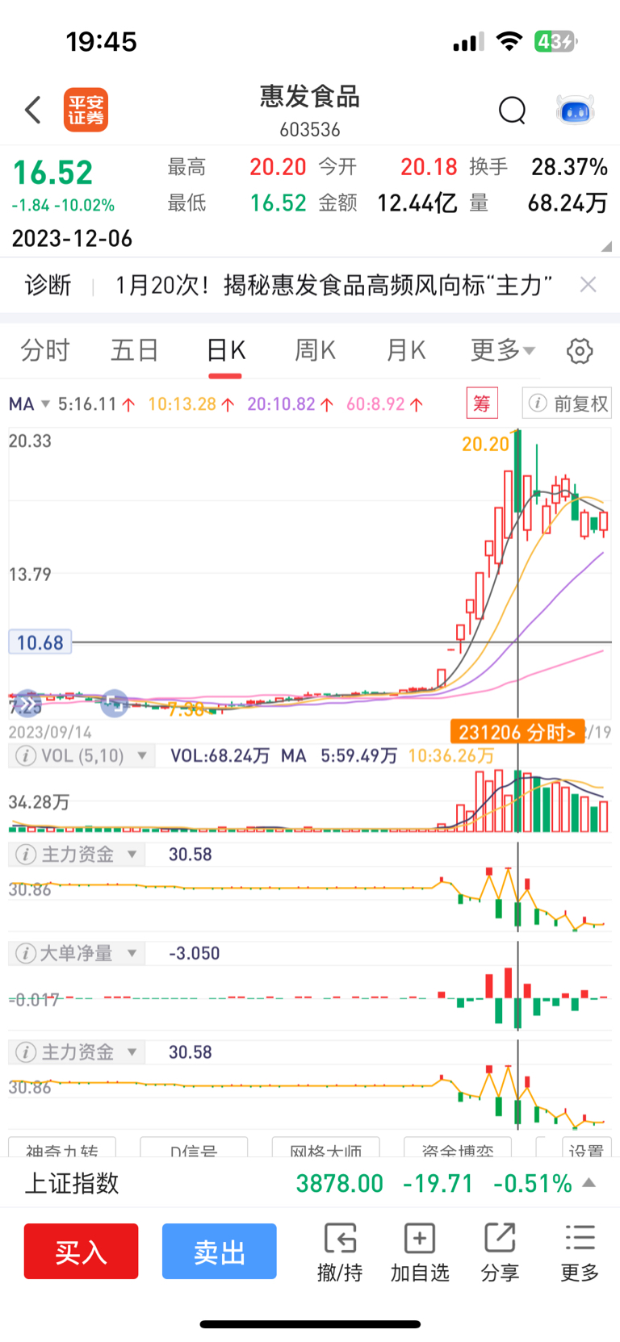
Task: Open the search magnifier icon
Action: point(513,110)
